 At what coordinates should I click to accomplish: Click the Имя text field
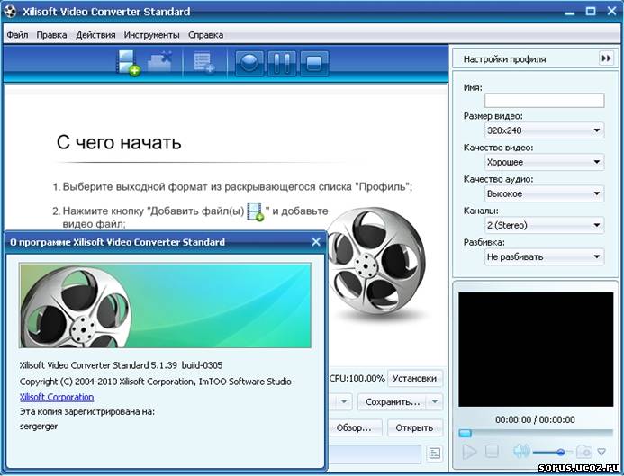pyautogui.click(x=545, y=100)
